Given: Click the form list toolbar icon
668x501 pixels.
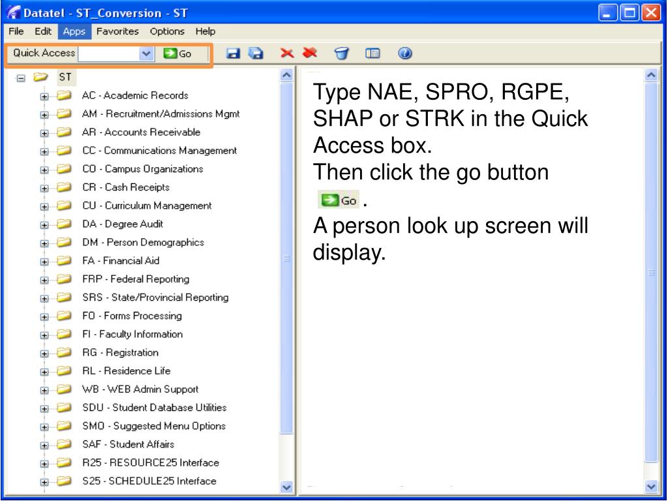Looking at the screenshot, I should click(x=372, y=53).
